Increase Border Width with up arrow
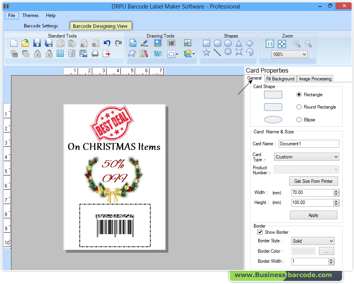This screenshot has width=354, height=284. coord(331,260)
